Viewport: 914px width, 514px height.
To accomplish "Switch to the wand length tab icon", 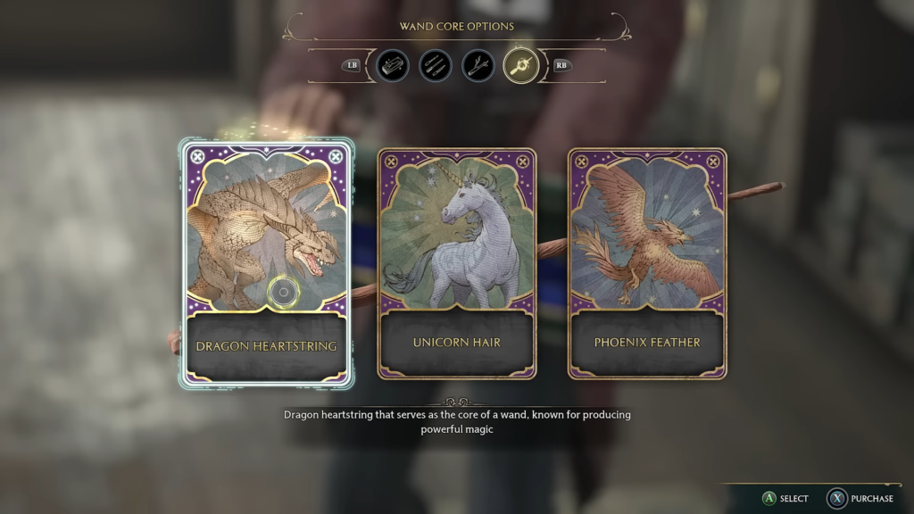I will point(435,65).
